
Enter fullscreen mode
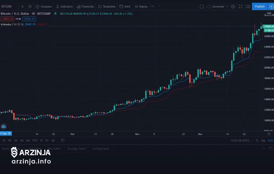pos(240,6)
